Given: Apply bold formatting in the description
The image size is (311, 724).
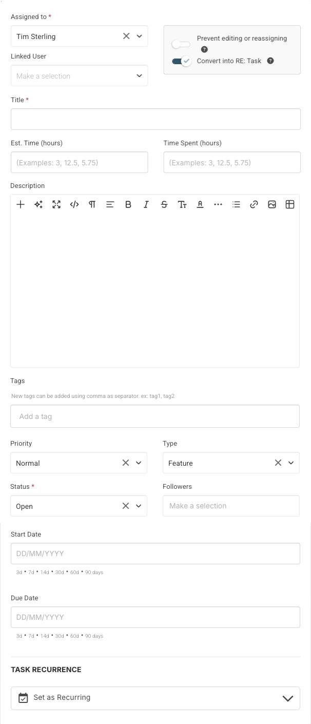Looking at the screenshot, I should (x=128, y=204).
